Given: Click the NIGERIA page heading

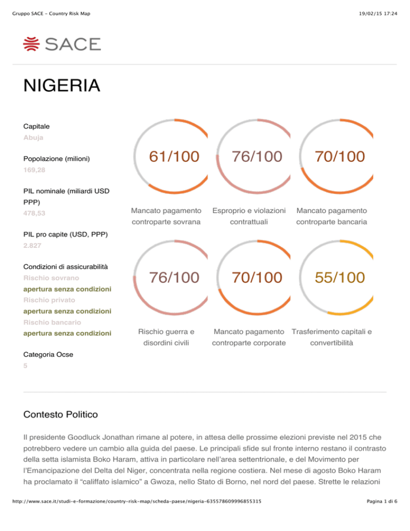Looking at the screenshot, I should coord(61,85).
